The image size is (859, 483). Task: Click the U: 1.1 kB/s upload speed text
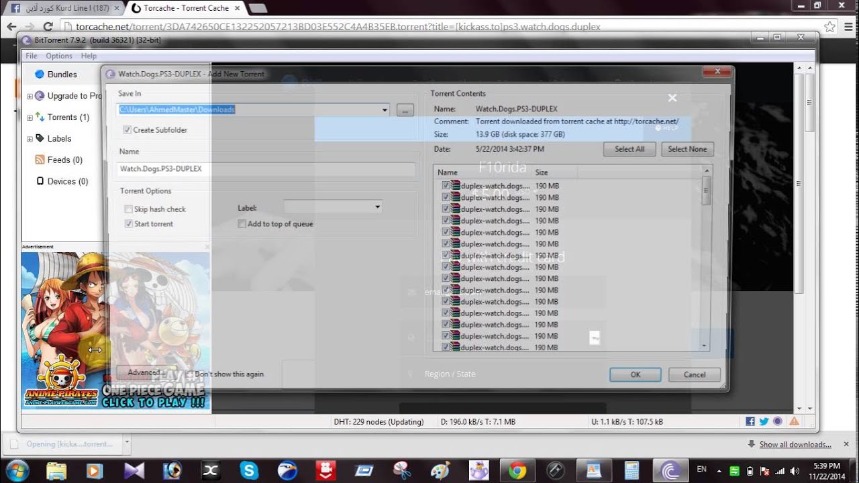click(x=627, y=422)
